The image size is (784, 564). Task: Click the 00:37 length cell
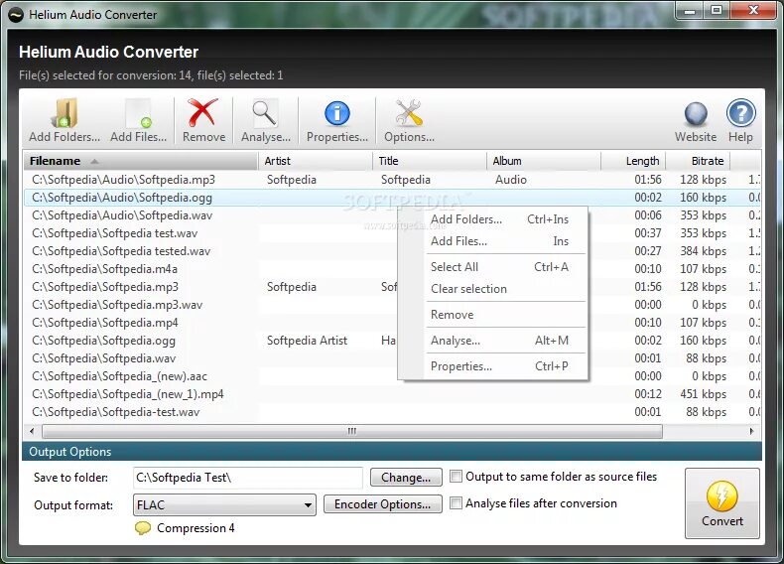tap(647, 233)
